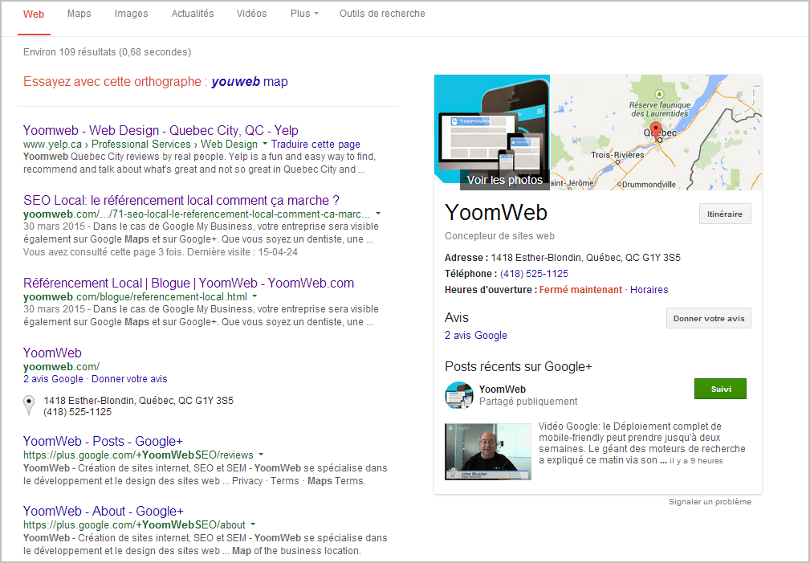Toggle the green Suivi follow button
810x563 pixels.
pyautogui.click(x=720, y=389)
